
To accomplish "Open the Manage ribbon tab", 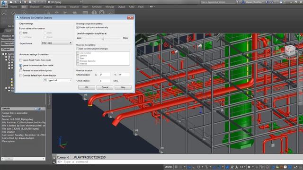I will pyautogui.click(x=110, y=7).
